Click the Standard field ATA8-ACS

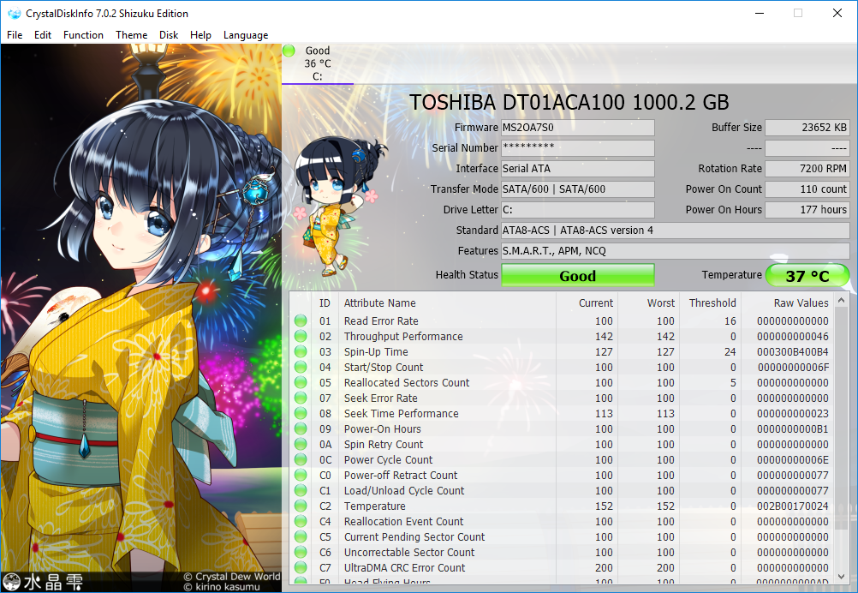coord(676,231)
